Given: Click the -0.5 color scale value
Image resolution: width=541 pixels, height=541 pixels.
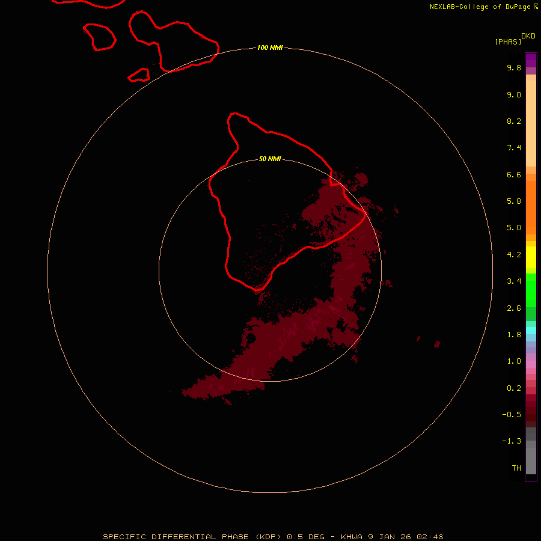Looking at the screenshot, I should 512,415.
